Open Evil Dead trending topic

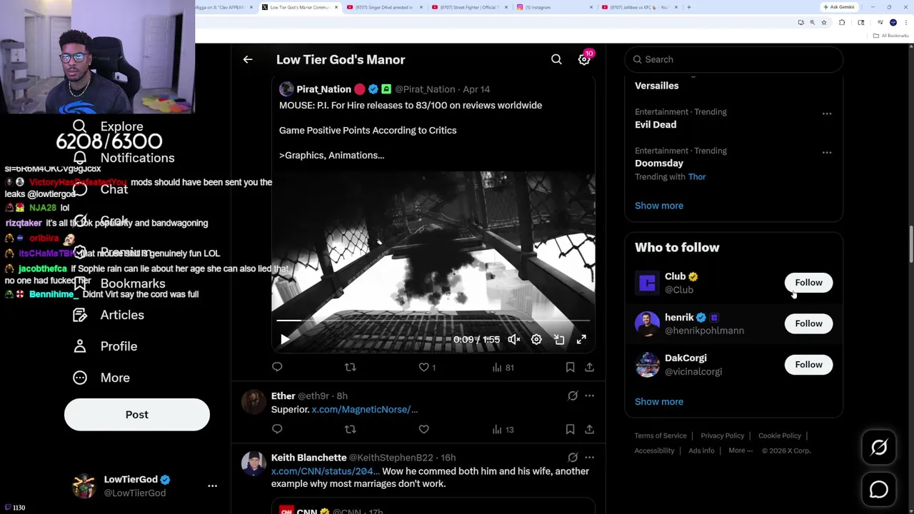click(656, 124)
